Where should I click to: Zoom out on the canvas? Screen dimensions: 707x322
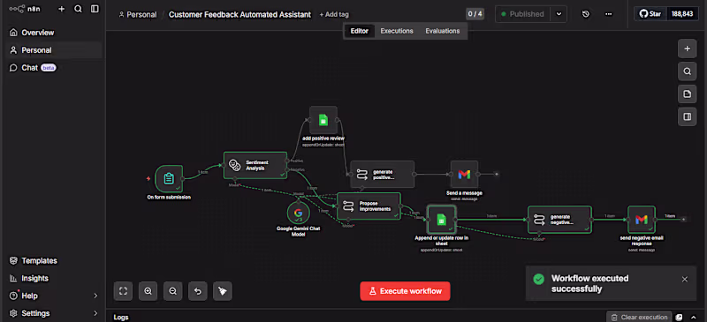(172, 291)
